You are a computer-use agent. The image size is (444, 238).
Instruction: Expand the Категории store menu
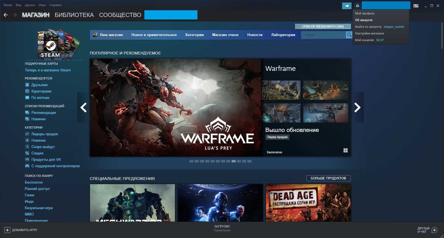194,35
